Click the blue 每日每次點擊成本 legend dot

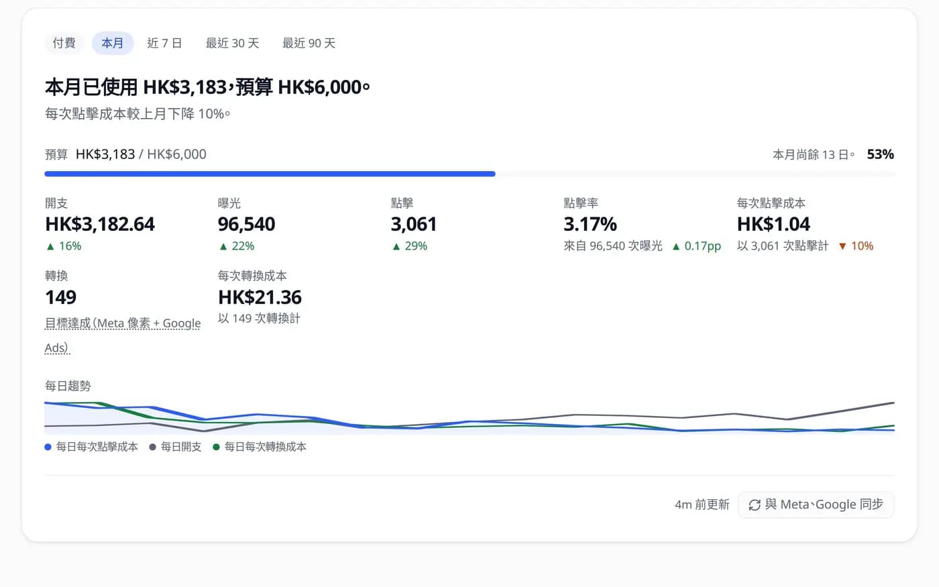click(48, 447)
